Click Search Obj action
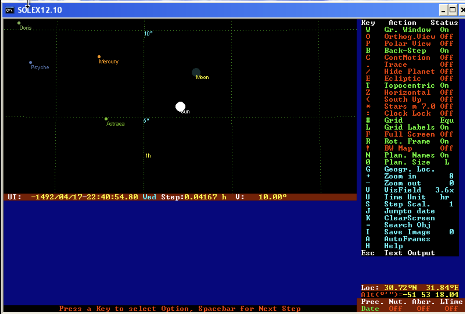 point(407,225)
